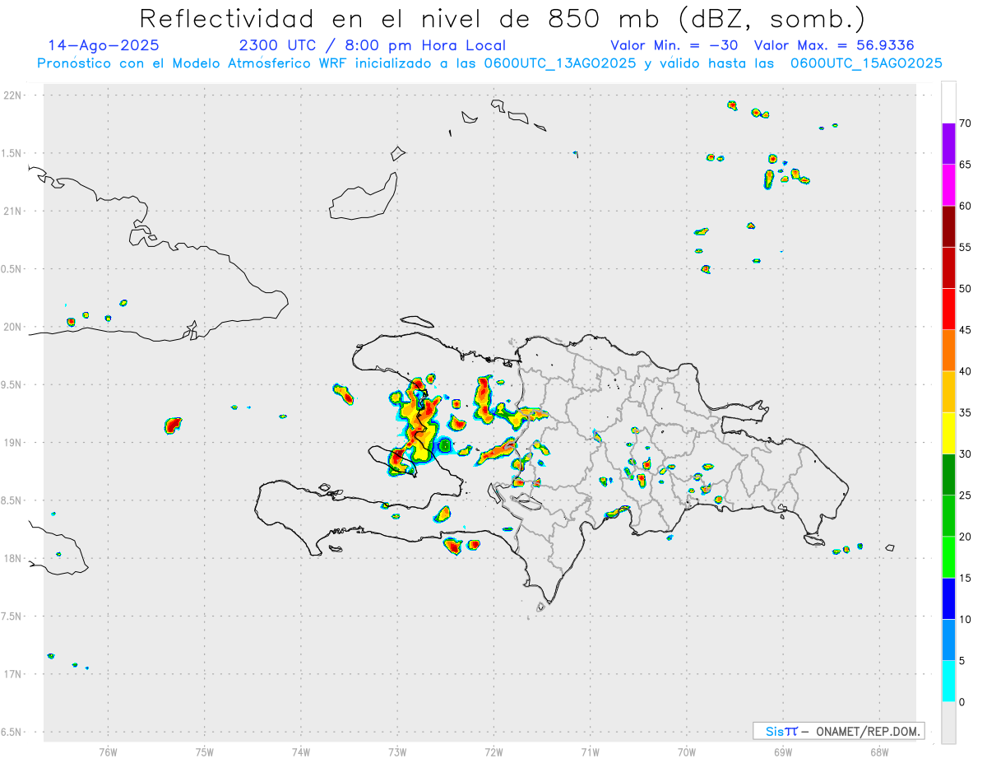Click the cyan 0–5 dBZ colorbar segment
987x763 pixels.
[948, 682]
